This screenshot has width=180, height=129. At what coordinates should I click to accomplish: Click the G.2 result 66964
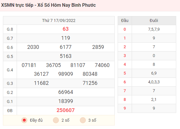pos(66,92)
